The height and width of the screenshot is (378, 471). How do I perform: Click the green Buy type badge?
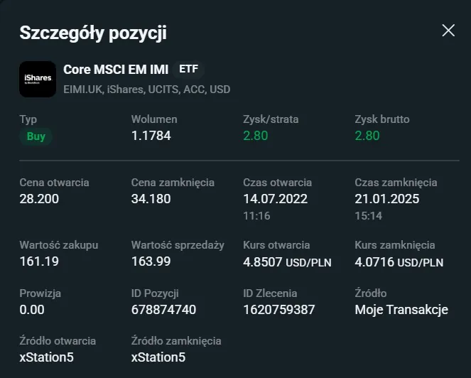(36, 136)
